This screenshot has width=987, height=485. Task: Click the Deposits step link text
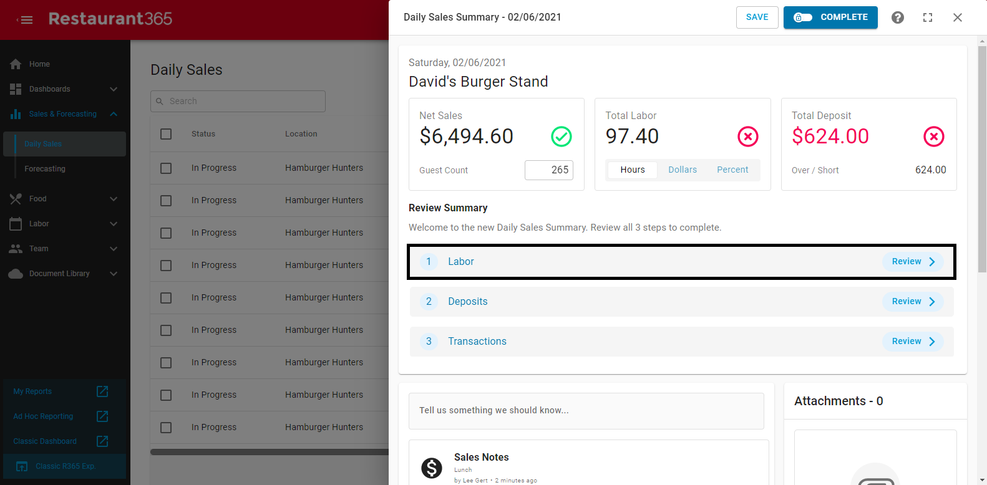[468, 302]
